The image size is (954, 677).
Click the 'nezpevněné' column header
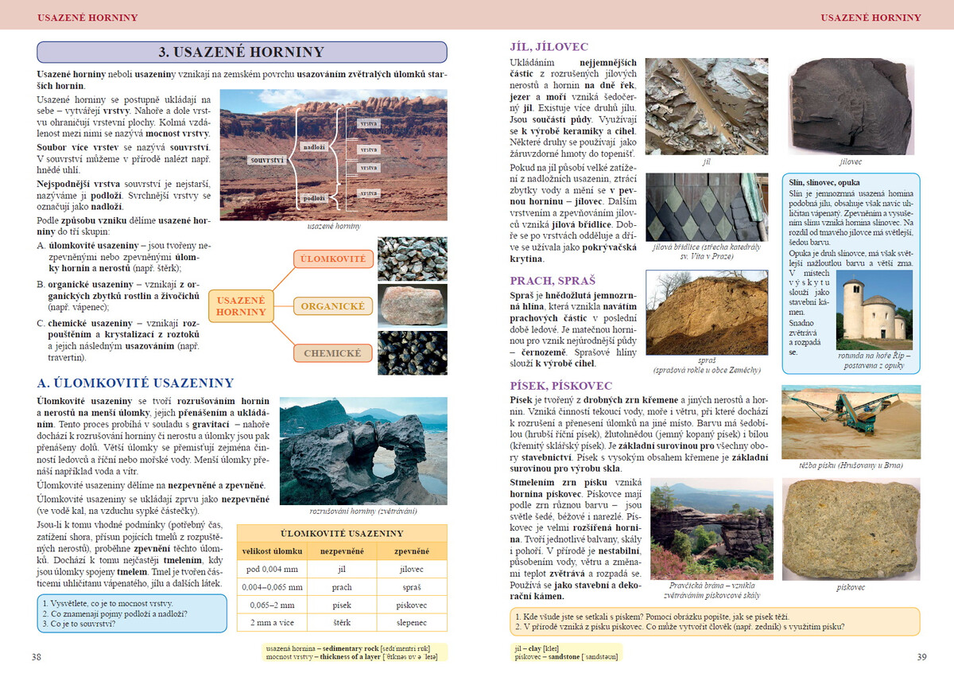pyautogui.click(x=341, y=551)
